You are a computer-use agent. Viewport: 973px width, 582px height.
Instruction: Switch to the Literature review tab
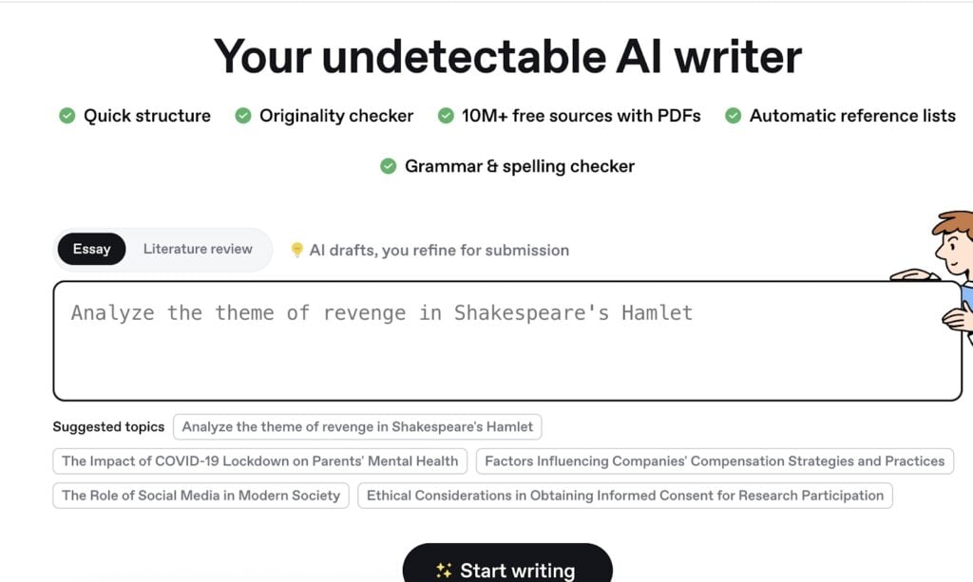pos(197,249)
